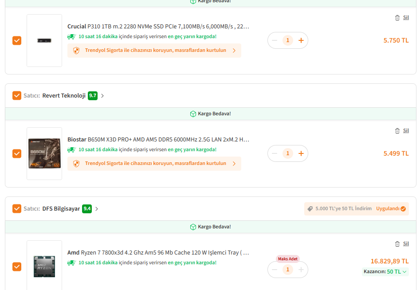Open Amd Ryzen 7 7800x3d product title
Image resolution: width=420 pixels, height=290 pixels.
coord(158,252)
